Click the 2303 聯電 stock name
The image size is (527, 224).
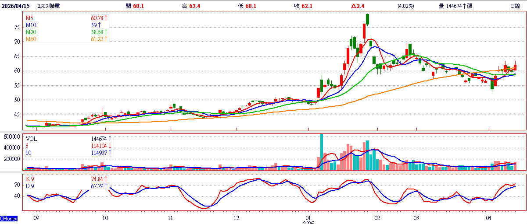click(49, 6)
